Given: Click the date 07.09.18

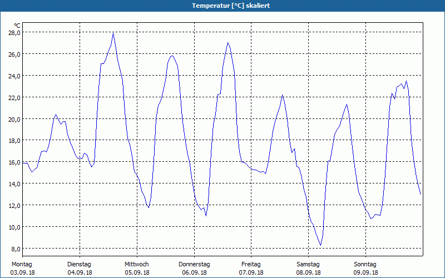Looking at the screenshot, I should (251, 272).
